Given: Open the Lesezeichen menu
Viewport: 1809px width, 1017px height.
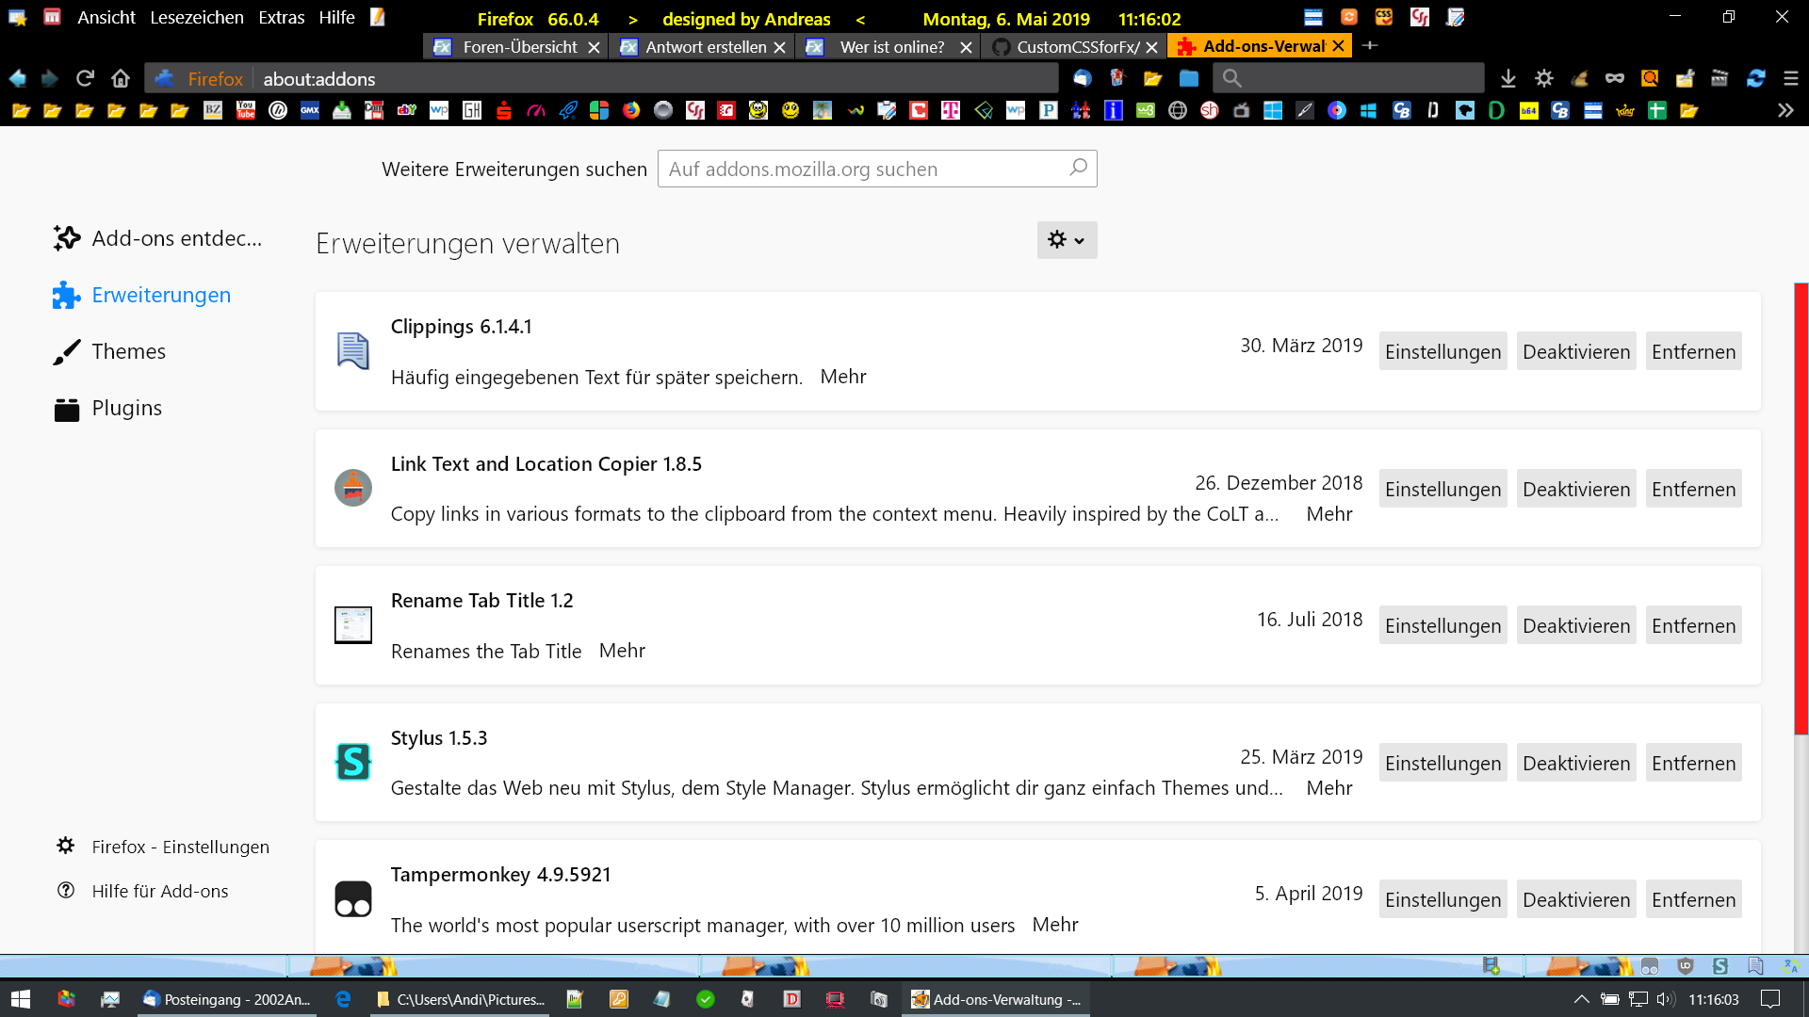Looking at the screenshot, I should [x=196, y=17].
